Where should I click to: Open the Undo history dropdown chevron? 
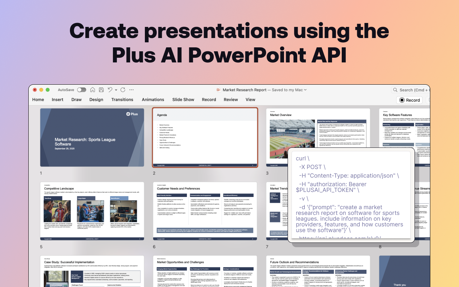[115, 90]
